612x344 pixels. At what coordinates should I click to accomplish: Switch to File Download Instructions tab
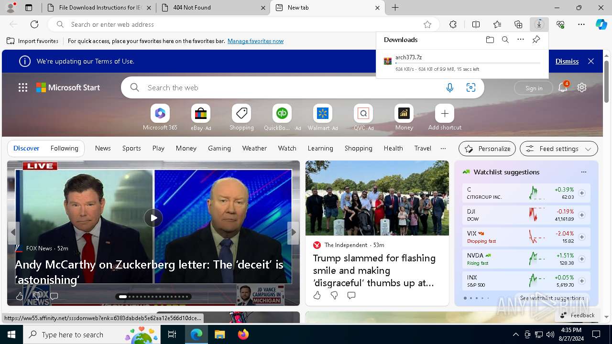pyautogui.click(x=99, y=8)
